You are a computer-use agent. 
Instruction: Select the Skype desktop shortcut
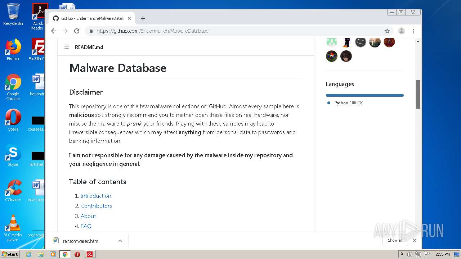point(13,155)
